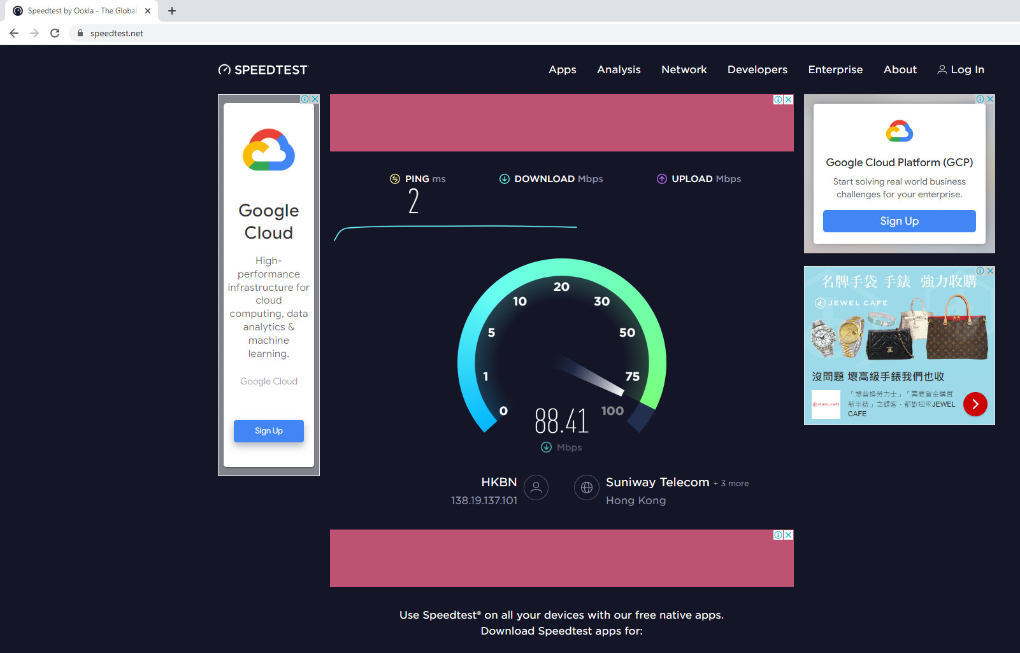Open the Enterprise menu item
This screenshot has height=653, width=1020.
(x=835, y=69)
